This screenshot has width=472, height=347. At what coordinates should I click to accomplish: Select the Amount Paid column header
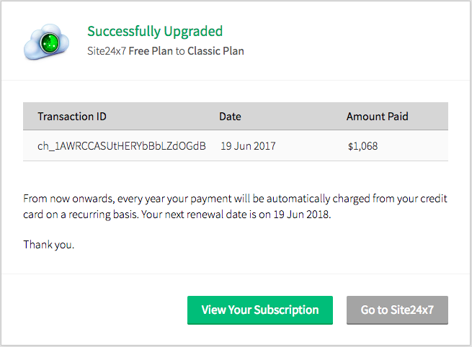(378, 116)
